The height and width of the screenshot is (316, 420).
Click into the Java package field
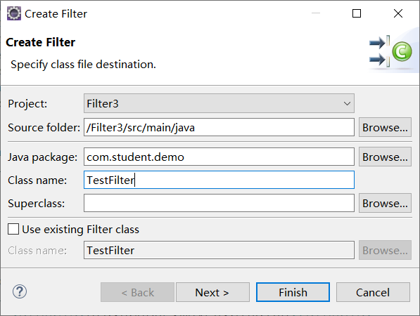click(219, 157)
